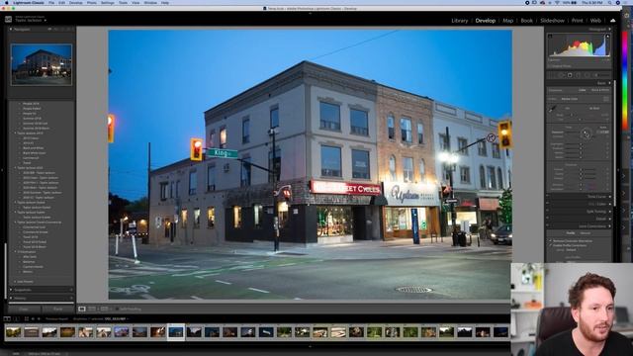
Task: Open the Lightroom identity plate logo
Action: point(8,19)
